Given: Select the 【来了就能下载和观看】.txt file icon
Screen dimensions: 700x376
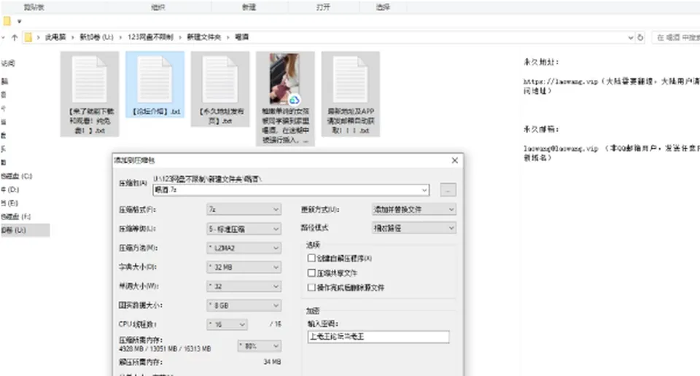Looking at the screenshot, I should (89, 79).
